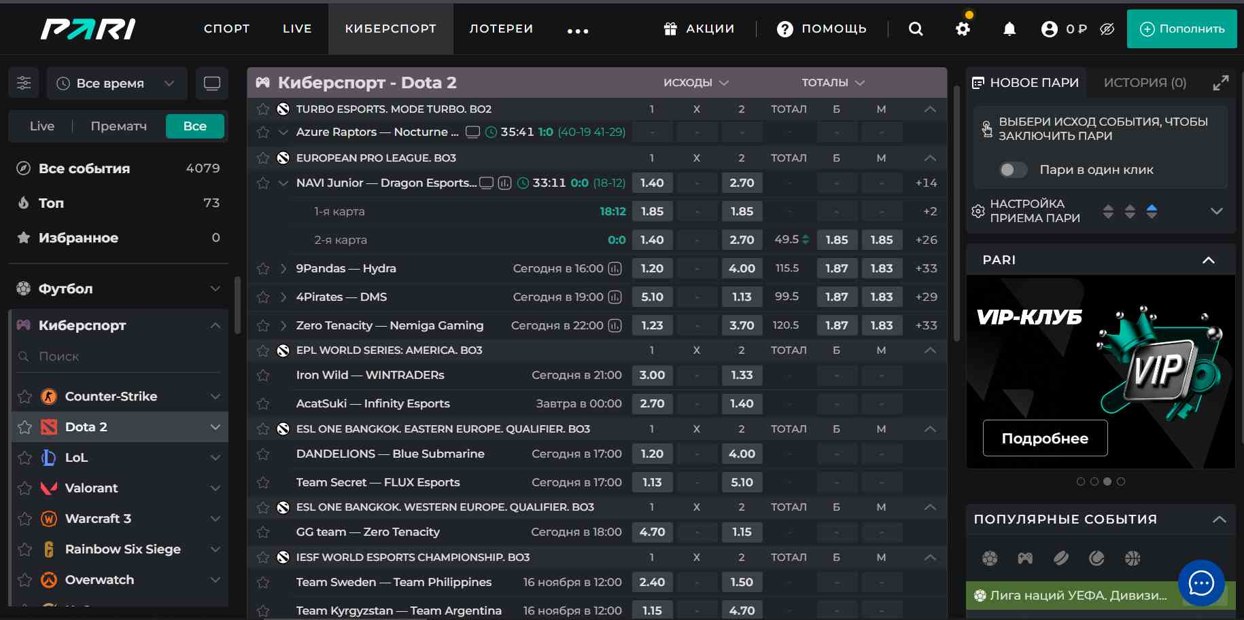Open the bet history tab

[1145, 82]
